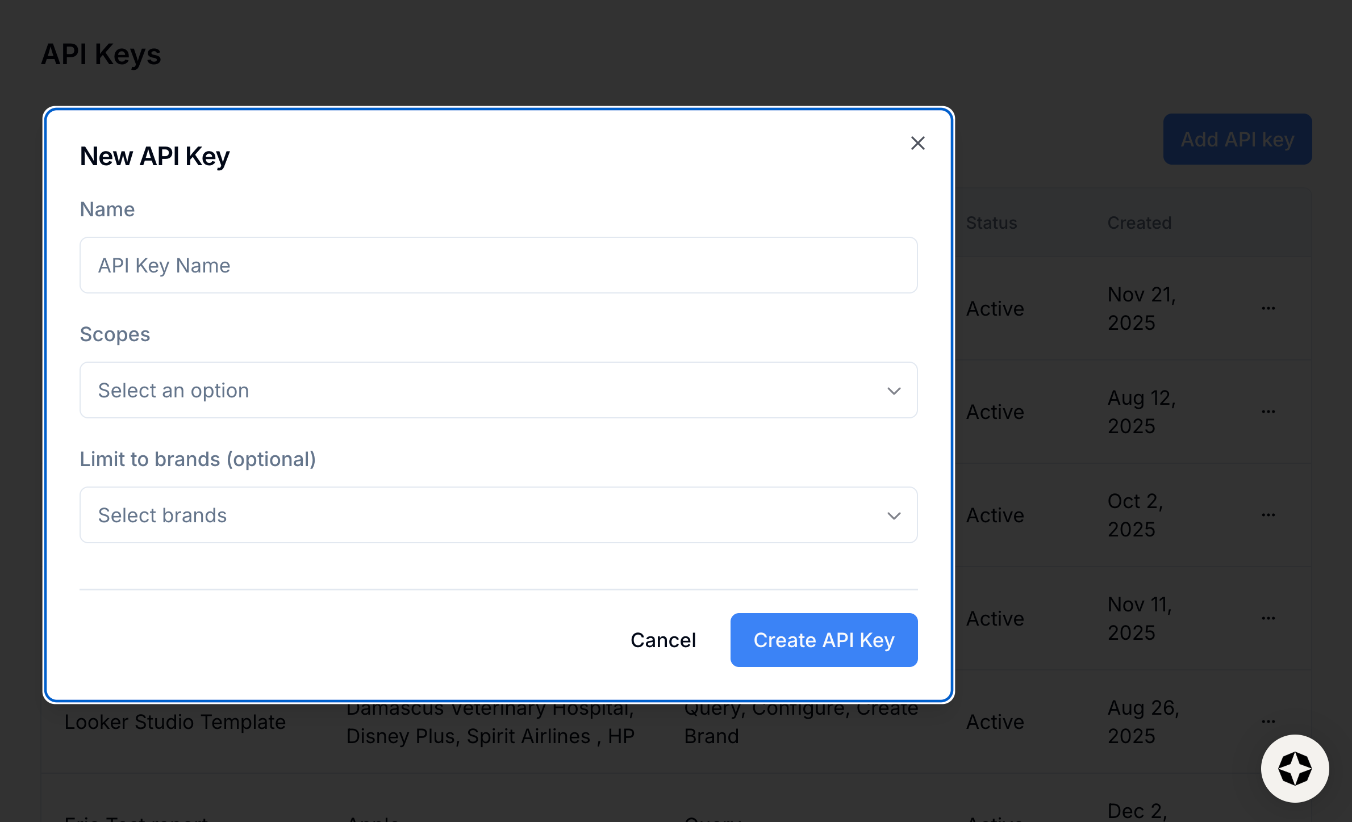Close the New API Key dialog

[917, 143]
